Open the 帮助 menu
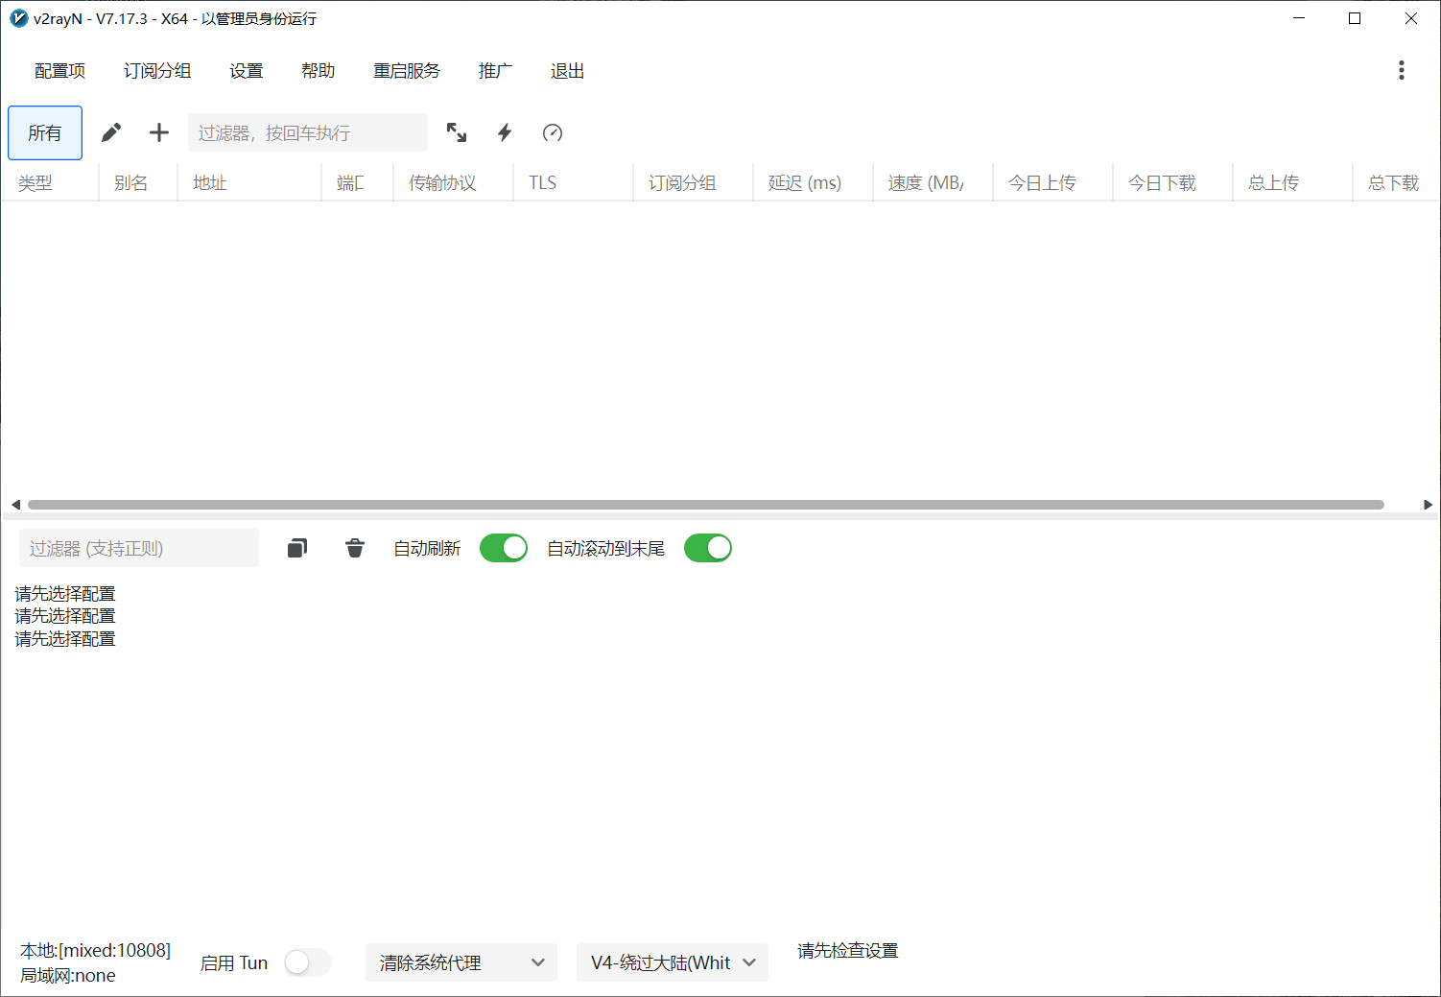 tap(319, 71)
